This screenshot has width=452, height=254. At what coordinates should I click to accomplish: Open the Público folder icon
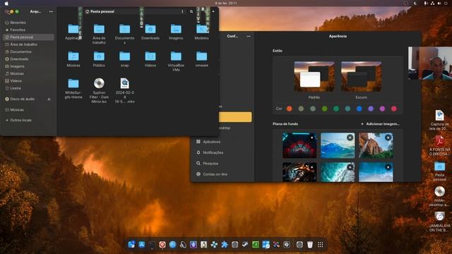point(99,56)
